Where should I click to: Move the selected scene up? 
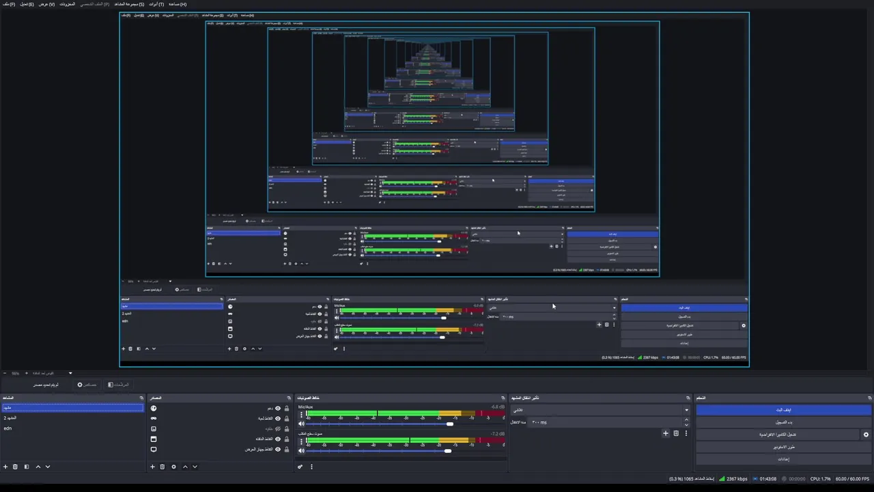coord(38,467)
